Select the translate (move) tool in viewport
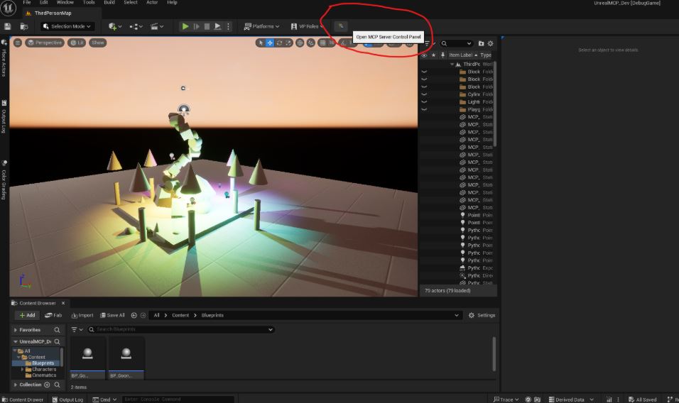Image resolution: width=679 pixels, height=403 pixels. [270, 43]
